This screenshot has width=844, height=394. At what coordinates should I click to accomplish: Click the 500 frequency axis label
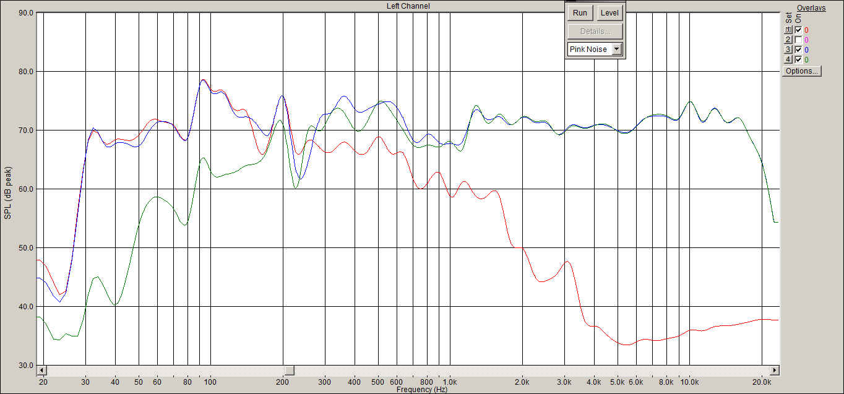[378, 382]
